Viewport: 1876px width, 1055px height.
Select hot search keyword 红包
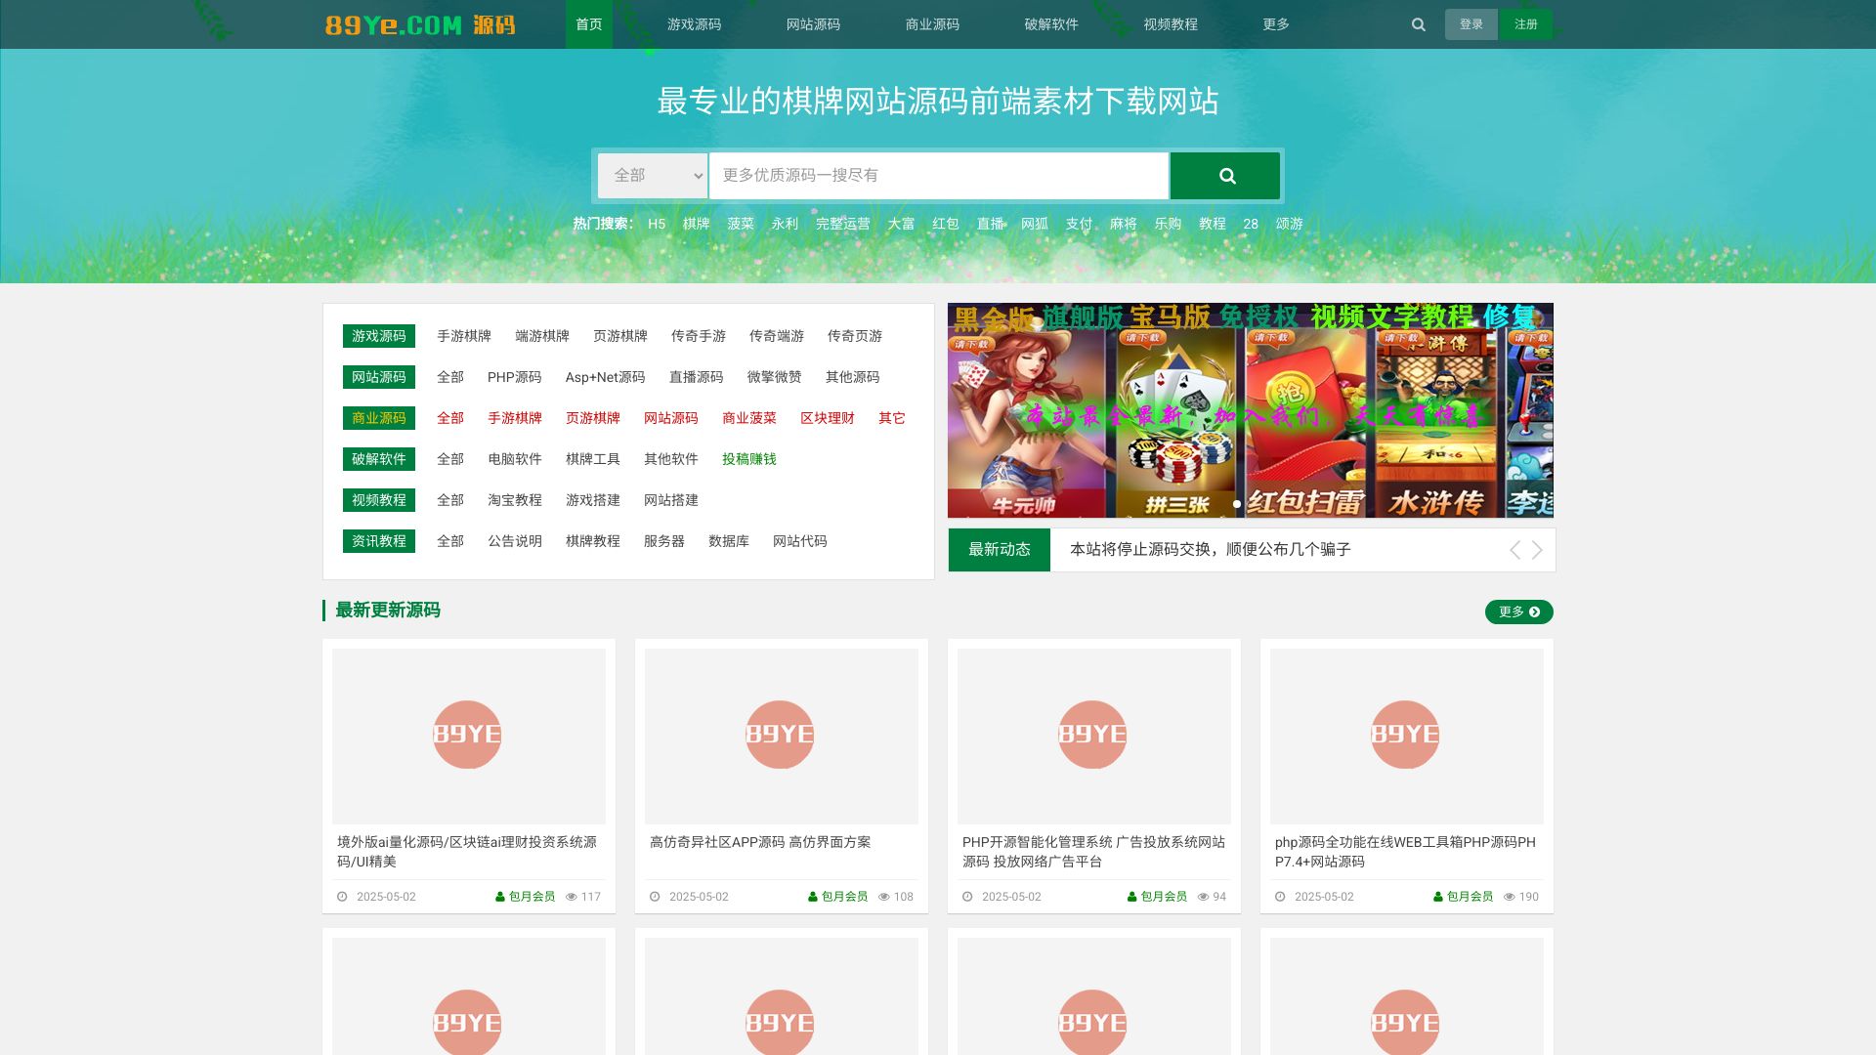click(946, 224)
